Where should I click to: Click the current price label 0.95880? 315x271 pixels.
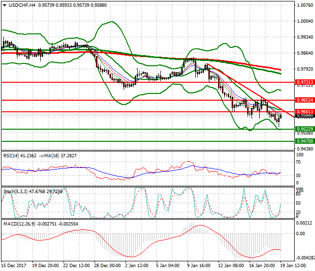pyautogui.click(x=305, y=116)
